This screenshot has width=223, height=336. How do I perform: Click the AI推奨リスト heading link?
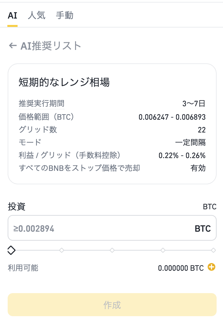point(51,46)
